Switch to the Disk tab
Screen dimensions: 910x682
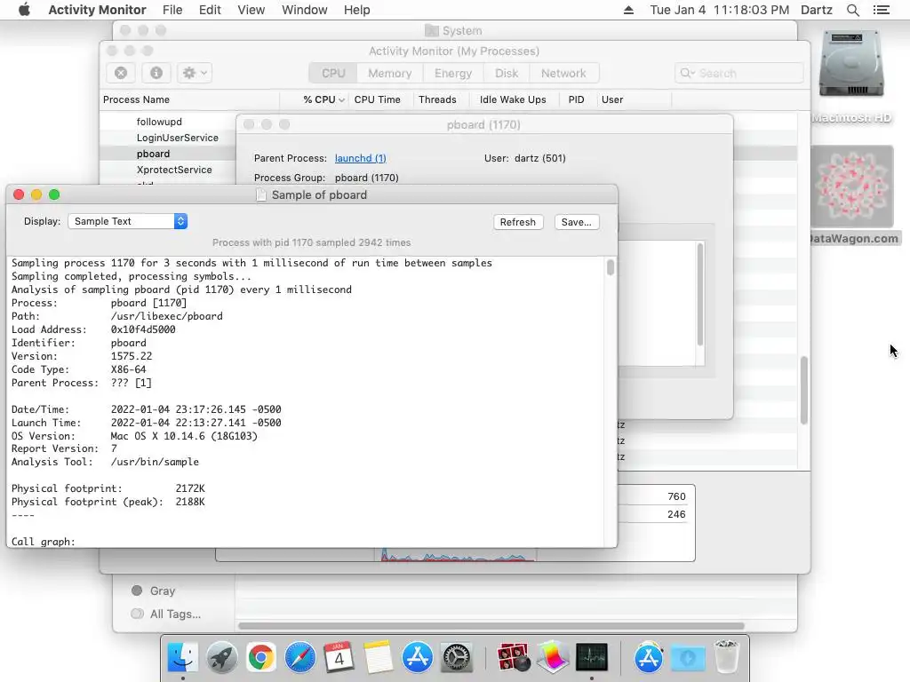click(506, 73)
